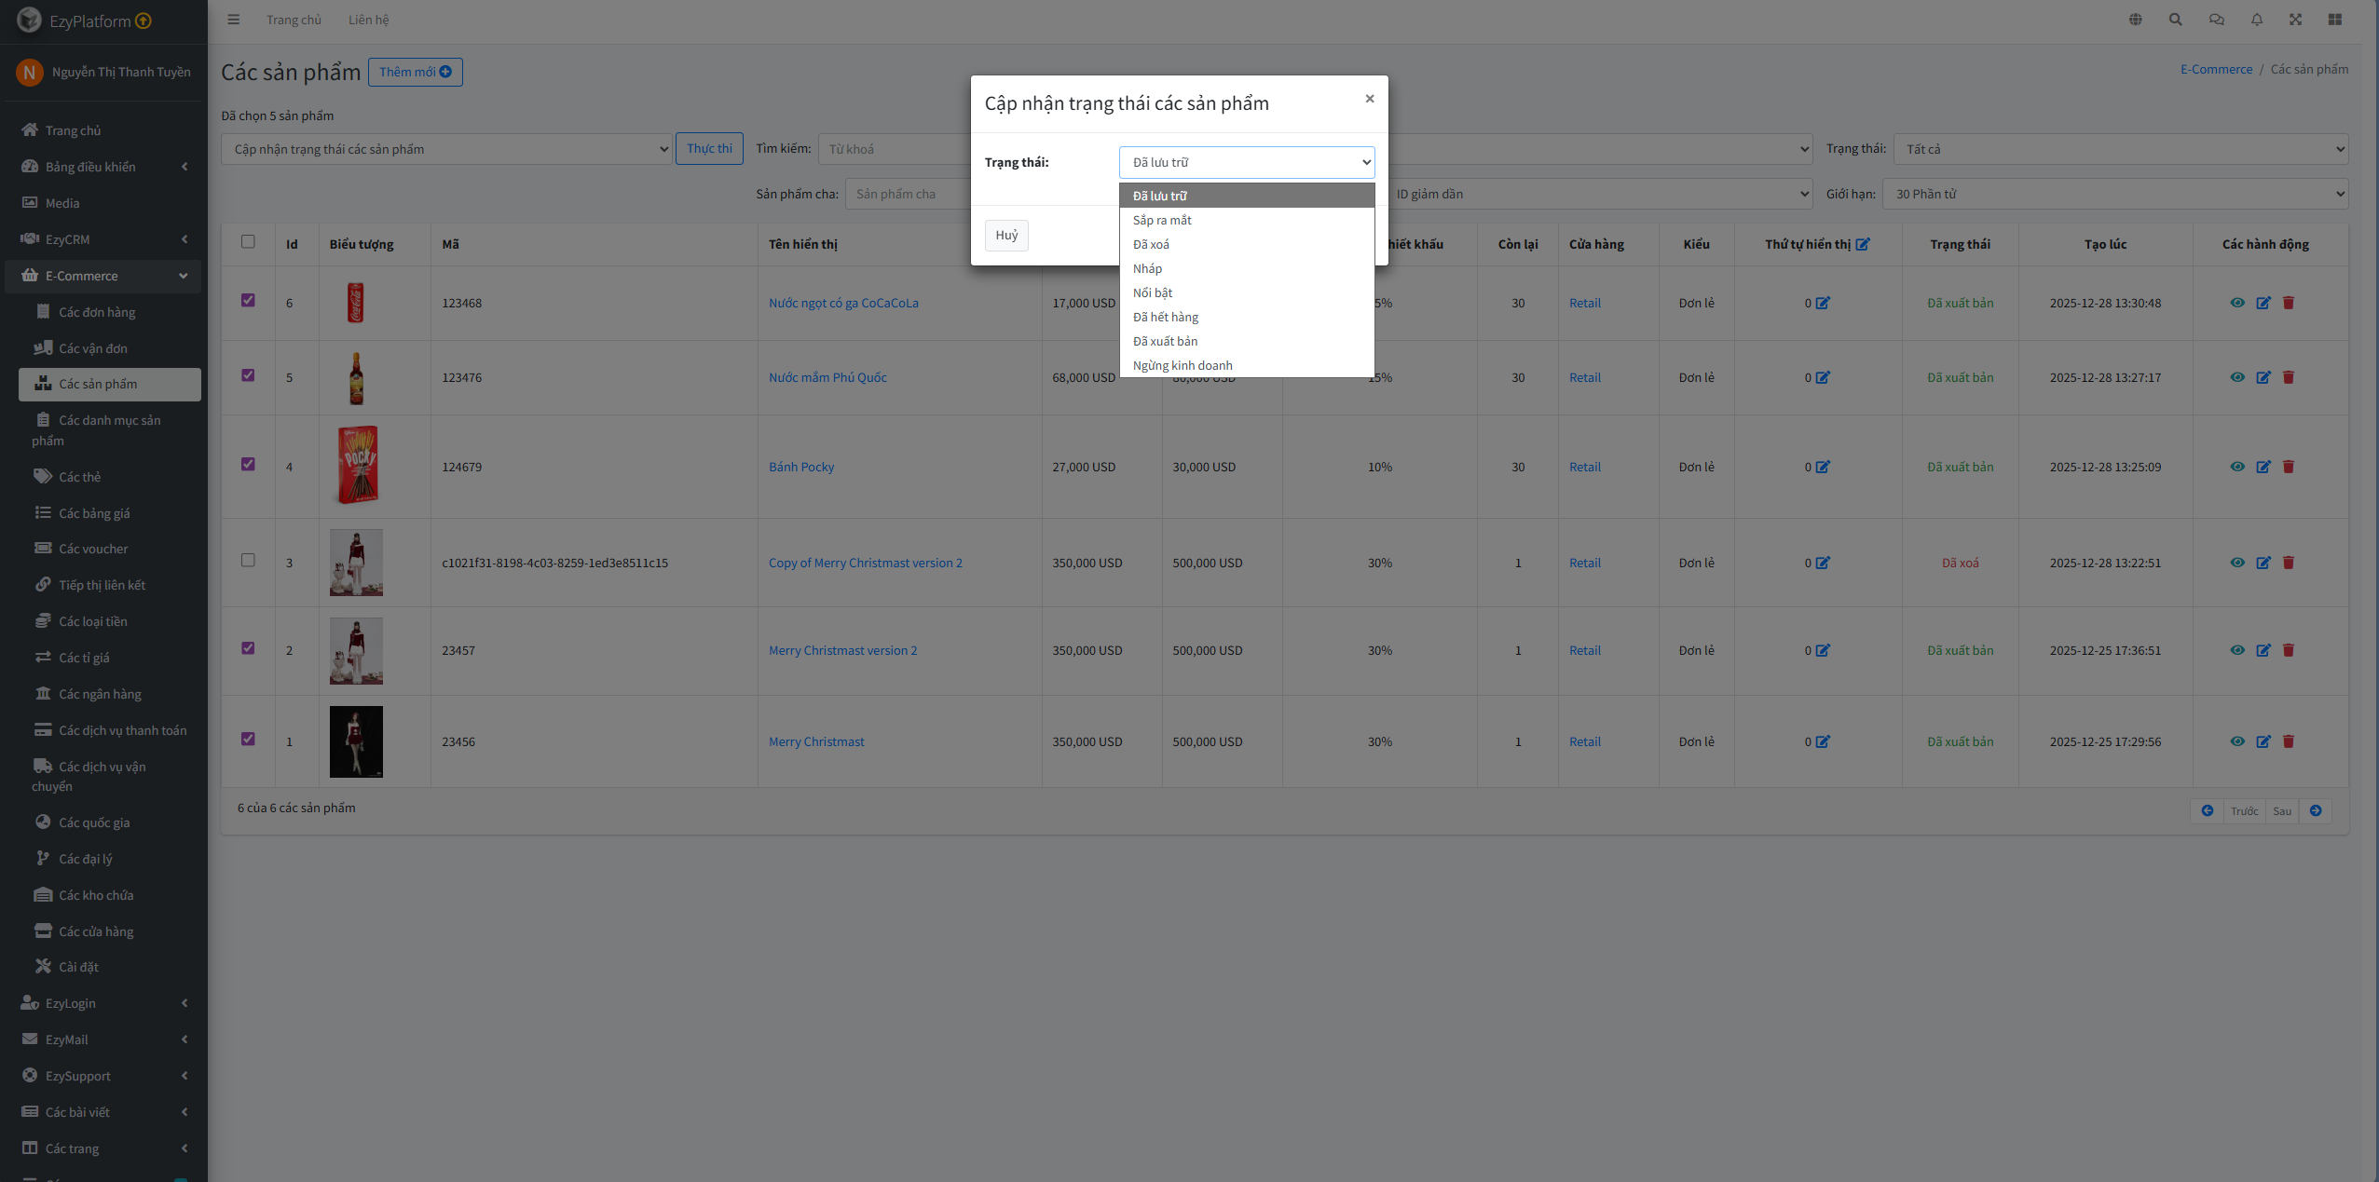The width and height of the screenshot is (2379, 1182).
Task: Edit Merry Christmast row with pencil icon
Action: coord(2263,741)
